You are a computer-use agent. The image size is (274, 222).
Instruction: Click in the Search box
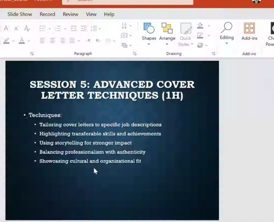(128, 2)
